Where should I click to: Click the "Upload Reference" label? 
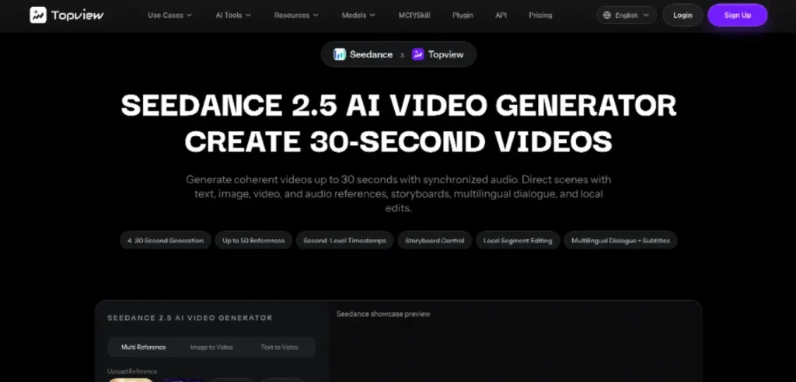(132, 371)
